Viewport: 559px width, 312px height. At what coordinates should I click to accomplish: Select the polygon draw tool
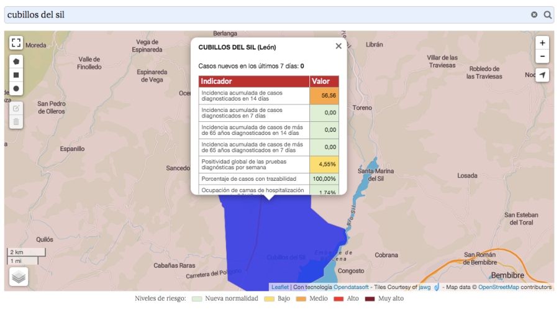coord(16,61)
